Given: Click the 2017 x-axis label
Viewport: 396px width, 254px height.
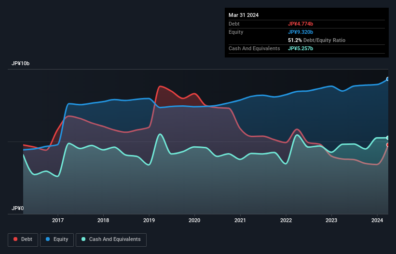Looking at the screenshot, I should (x=58, y=220).
